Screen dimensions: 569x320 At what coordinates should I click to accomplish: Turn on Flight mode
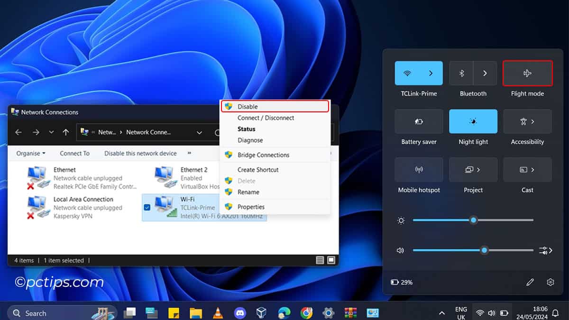tap(527, 73)
